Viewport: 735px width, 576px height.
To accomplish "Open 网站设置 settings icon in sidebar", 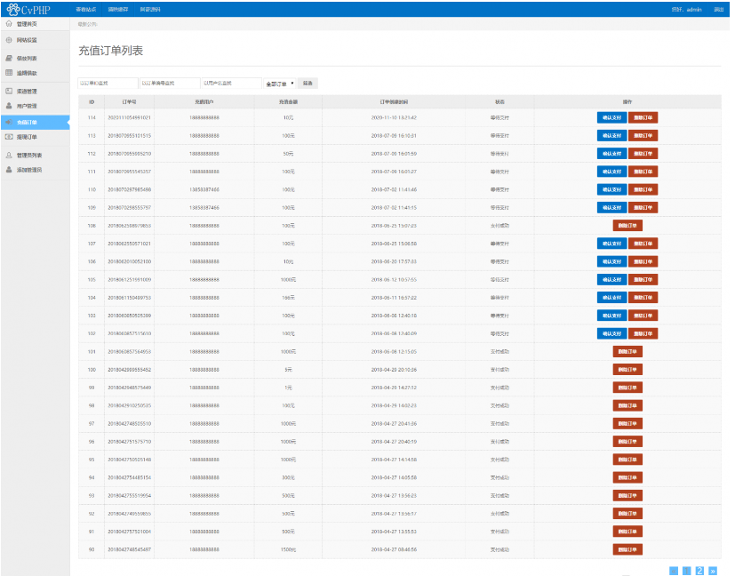I will (9, 40).
